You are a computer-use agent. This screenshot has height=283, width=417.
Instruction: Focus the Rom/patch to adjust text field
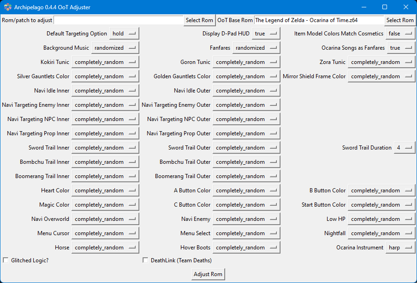click(x=119, y=20)
